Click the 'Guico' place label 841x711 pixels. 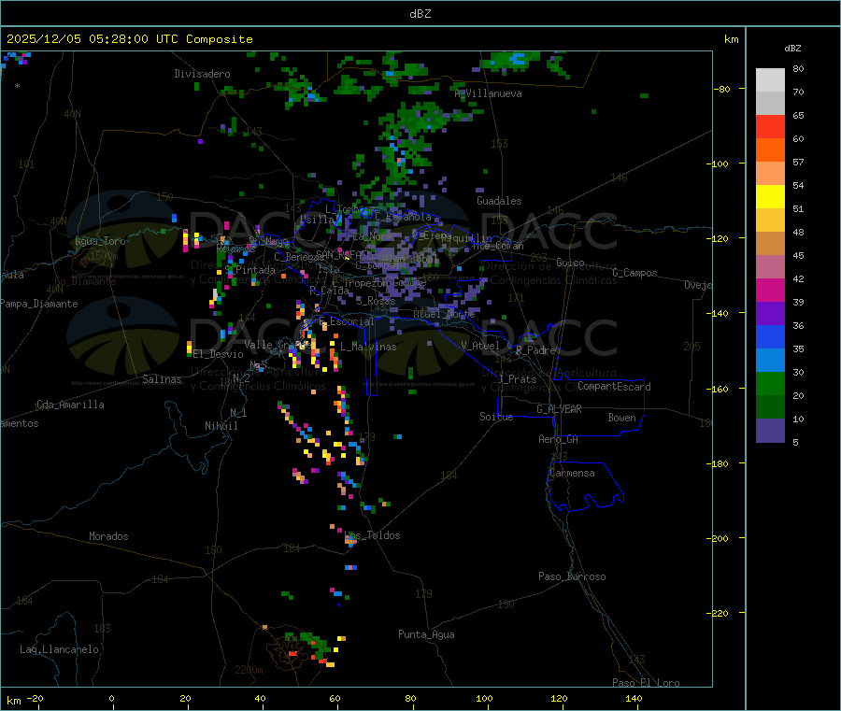[570, 263]
